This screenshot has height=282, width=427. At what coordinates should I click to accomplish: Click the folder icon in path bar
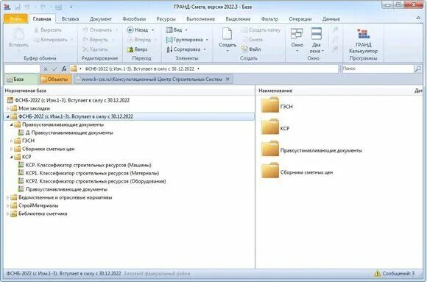coord(74,69)
